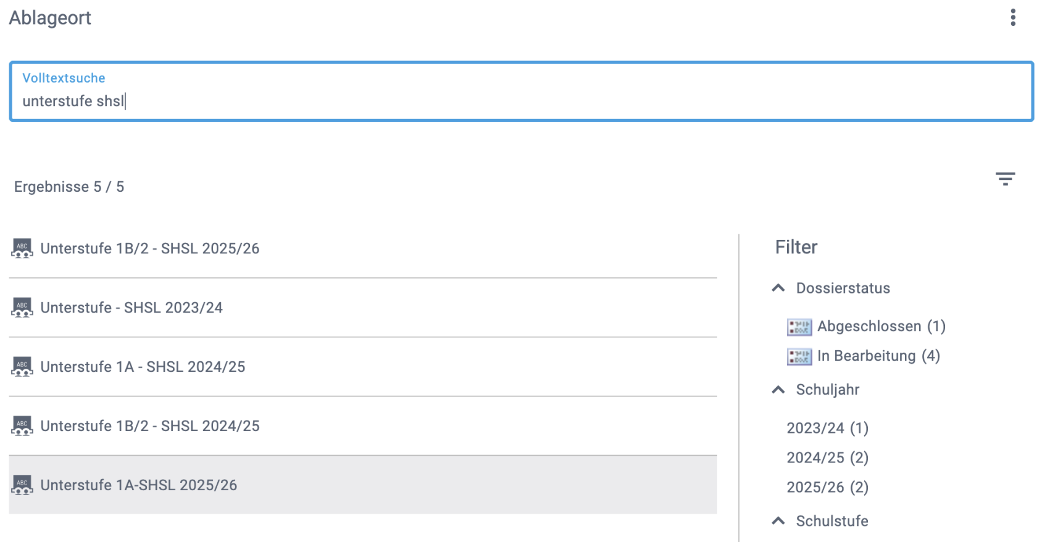Click class icon for Unterstufe 1A-SHSL 2025/26
1037x542 pixels.
point(22,485)
